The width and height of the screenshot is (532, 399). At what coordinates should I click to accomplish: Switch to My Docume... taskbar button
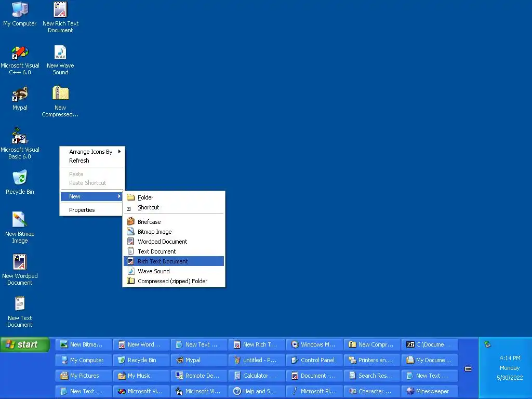tap(430, 360)
